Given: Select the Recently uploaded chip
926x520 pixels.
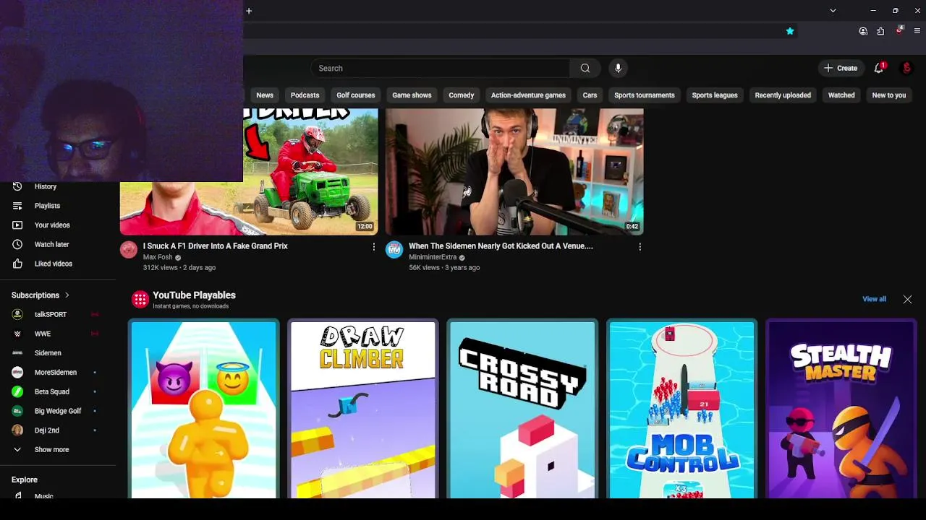Looking at the screenshot, I should (x=783, y=95).
